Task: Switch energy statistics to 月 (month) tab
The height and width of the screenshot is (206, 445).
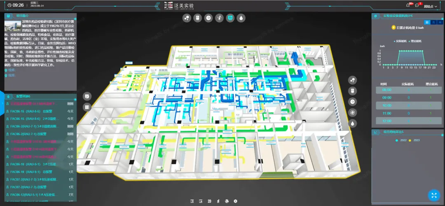Action: point(434,23)
